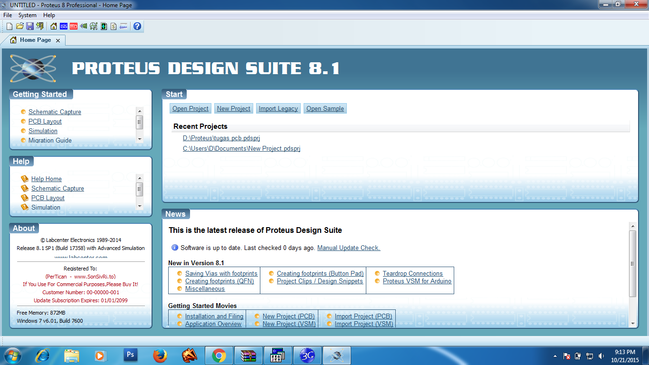Close the Home Page tab
The height and width of the screenshot is (365, 649).
click(58, 40)
